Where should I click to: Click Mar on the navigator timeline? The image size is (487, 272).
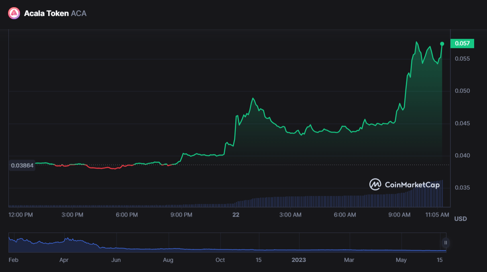[x=349, y=260]
